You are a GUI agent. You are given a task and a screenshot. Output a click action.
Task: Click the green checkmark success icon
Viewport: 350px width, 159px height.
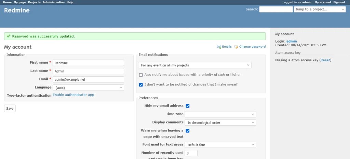(x=9, y=36)
